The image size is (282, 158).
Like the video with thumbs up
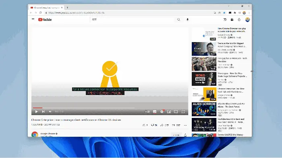[x=145, y=125]
